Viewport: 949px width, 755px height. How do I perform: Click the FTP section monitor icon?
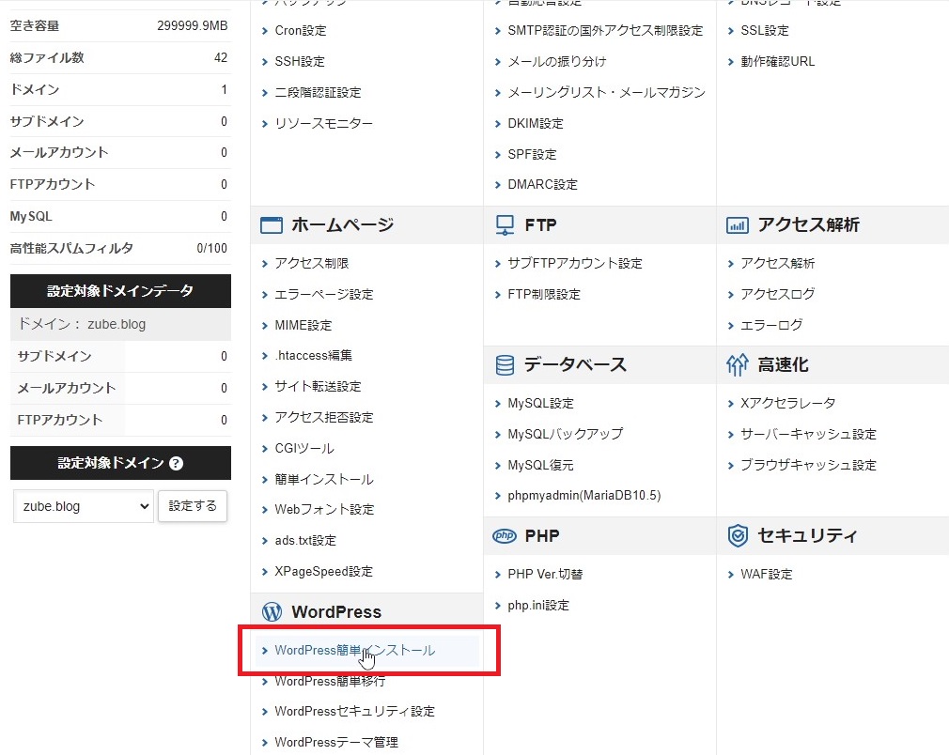[x=505, y=225]
